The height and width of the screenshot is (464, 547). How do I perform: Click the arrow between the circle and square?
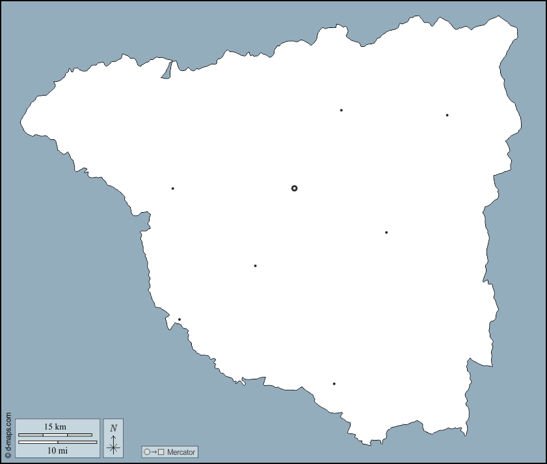point(153,452)
